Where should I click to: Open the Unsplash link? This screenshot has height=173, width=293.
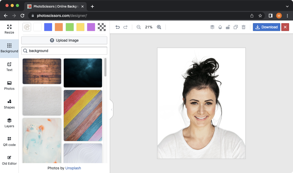(73, 168)
